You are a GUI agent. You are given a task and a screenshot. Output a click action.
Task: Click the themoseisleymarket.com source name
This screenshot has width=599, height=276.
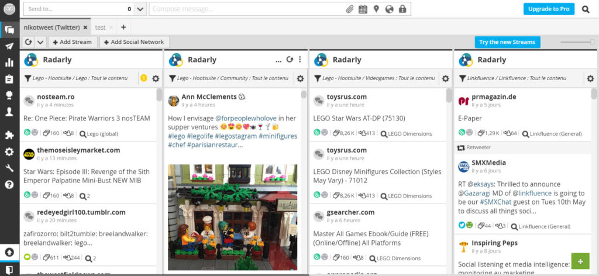[x=78, y=150]
